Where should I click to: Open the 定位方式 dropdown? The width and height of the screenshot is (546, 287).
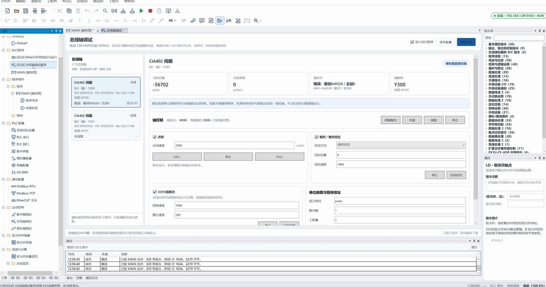point(401,145)
